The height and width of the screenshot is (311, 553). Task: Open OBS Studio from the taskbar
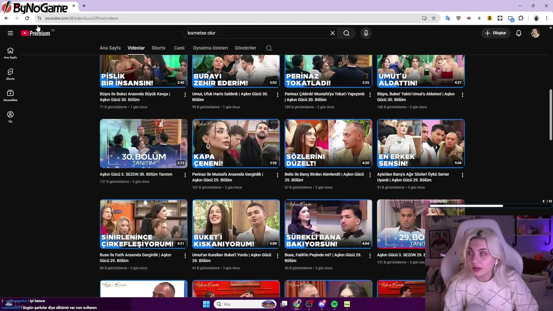(309, 304)
